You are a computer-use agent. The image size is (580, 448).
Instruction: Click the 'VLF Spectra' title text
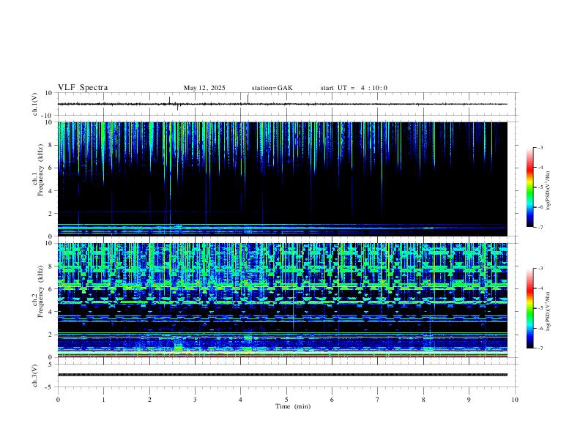[x=83, y=88]
